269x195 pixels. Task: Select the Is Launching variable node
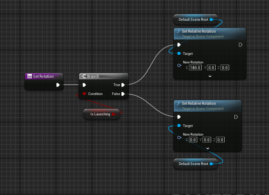click(x=100, y=114)
